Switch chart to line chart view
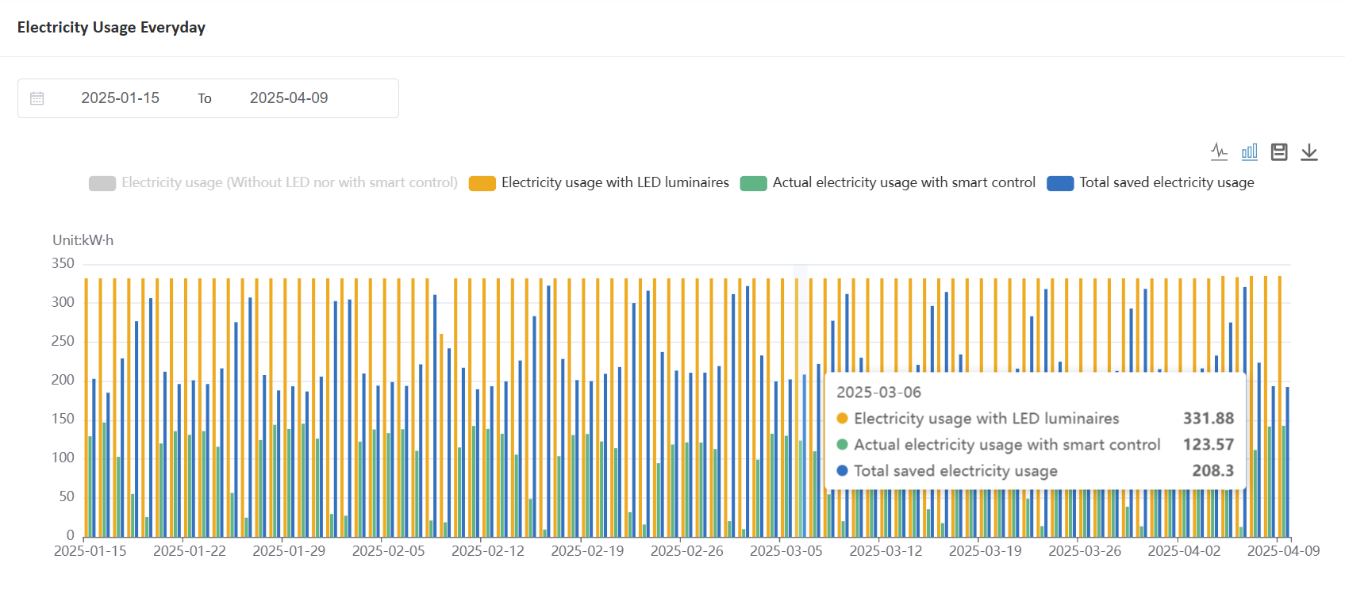Screen dimensions: 1345x609 coord(1219,151)
